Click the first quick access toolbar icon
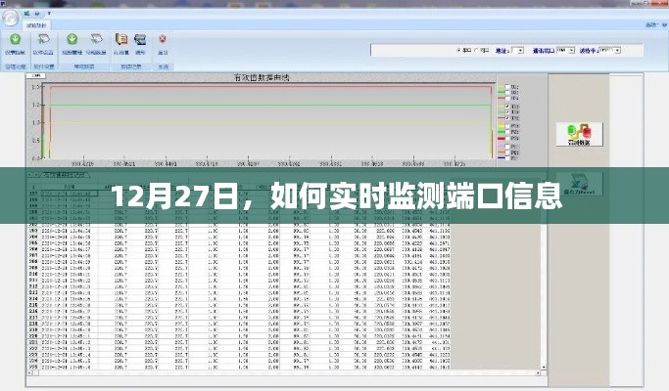This screenshot has width=669, height=391. point(26,14)
